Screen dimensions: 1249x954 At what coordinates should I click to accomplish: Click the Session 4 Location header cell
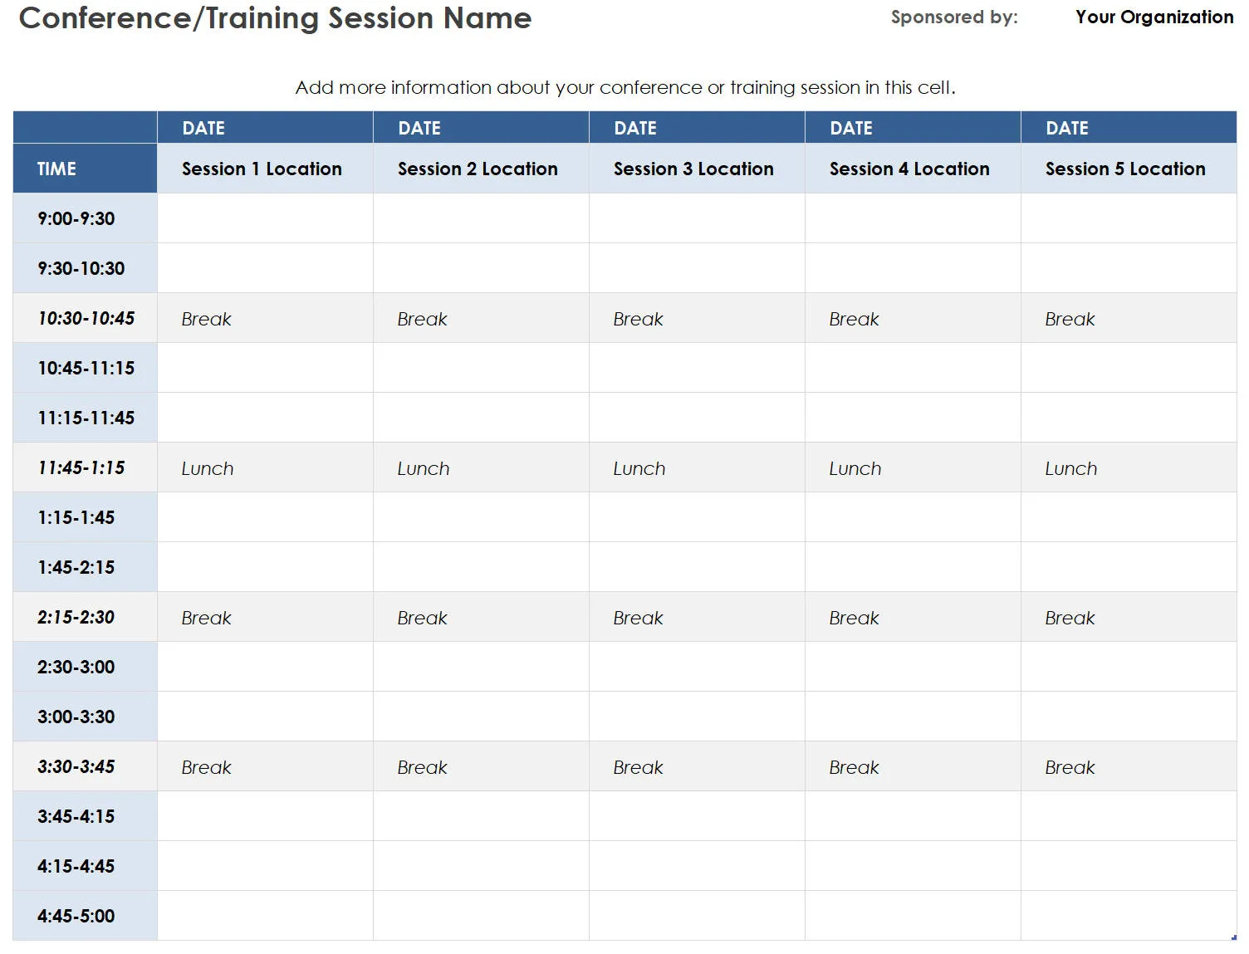pyautogui.click(x=909, y=169)
